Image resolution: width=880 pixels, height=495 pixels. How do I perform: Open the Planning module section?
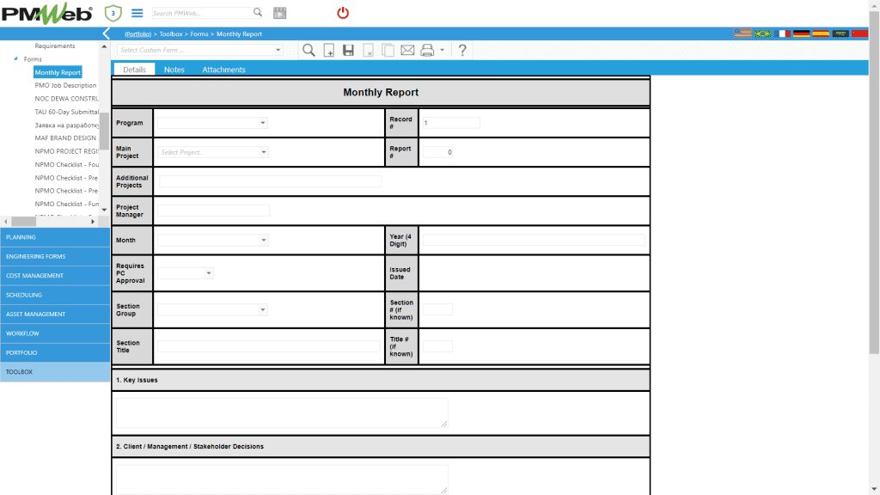point(55,237)
